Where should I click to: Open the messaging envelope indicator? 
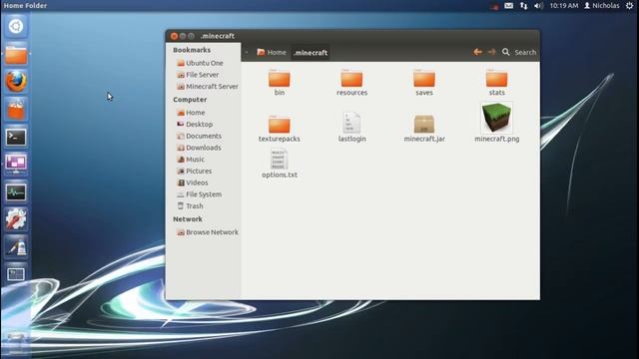click(x=508, y=6)
